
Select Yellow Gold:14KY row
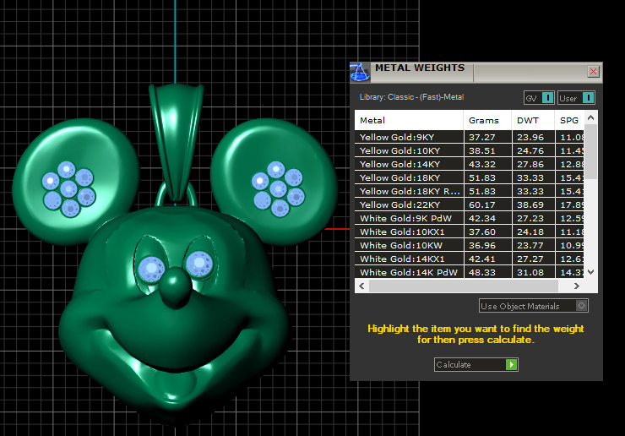(469, 164)
